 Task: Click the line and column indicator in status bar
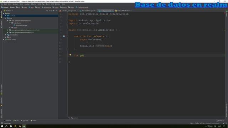(192, 123)
